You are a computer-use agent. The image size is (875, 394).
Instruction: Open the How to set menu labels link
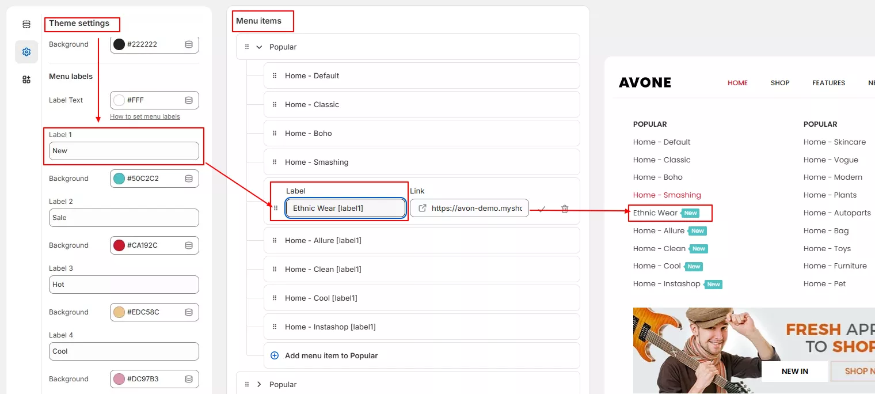click(x=145, y=116)
